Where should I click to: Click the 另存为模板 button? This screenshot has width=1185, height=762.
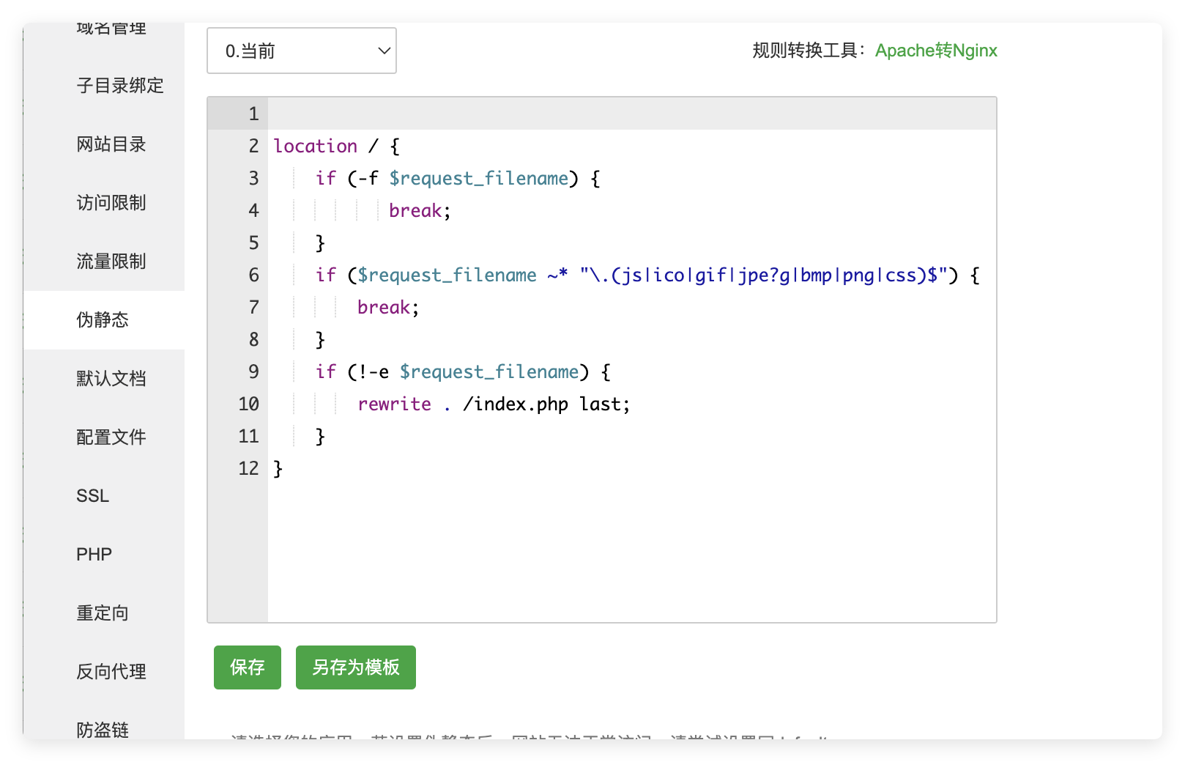[x=356, y=667]
